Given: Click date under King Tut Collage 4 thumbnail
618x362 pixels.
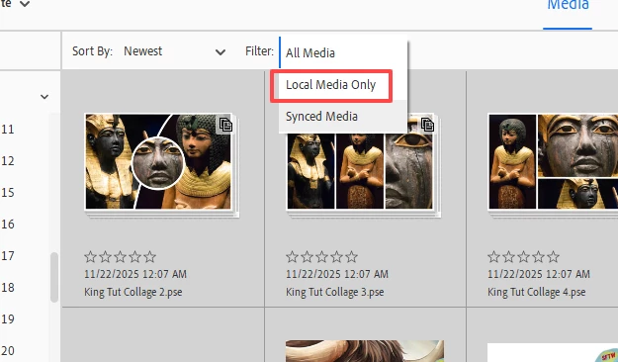Looking at the screenshot, I should click(x=539, y=274).
